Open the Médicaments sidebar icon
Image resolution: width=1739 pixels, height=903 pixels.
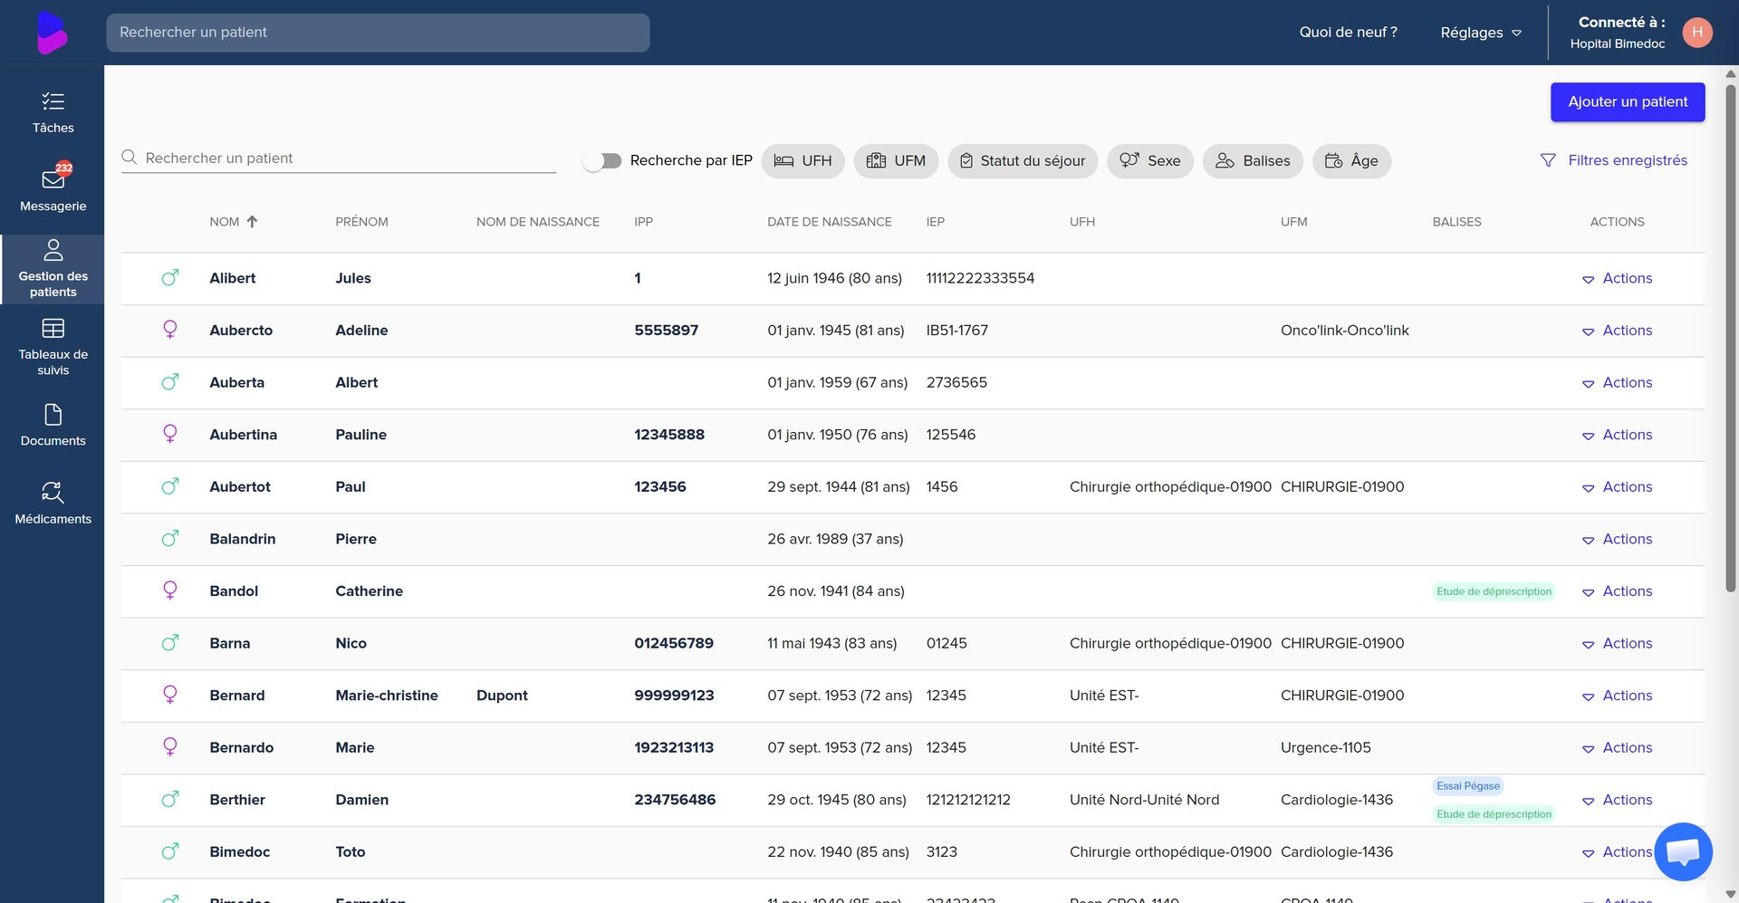[x=53, y=493]
